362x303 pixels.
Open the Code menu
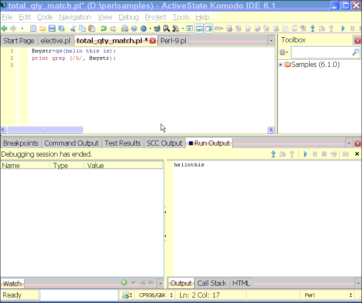45,17
